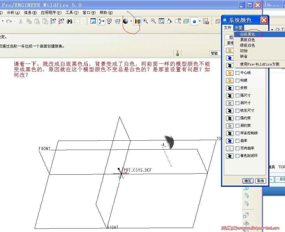Open the 工具(T) menu

[x=72, y=12]
